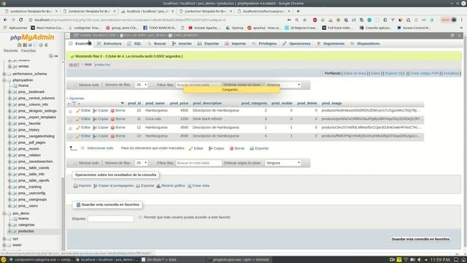The width and height of the screenshot is (467, 263).
Task: Click Copiar for Coca cola row
Action: tap(101, 119)
